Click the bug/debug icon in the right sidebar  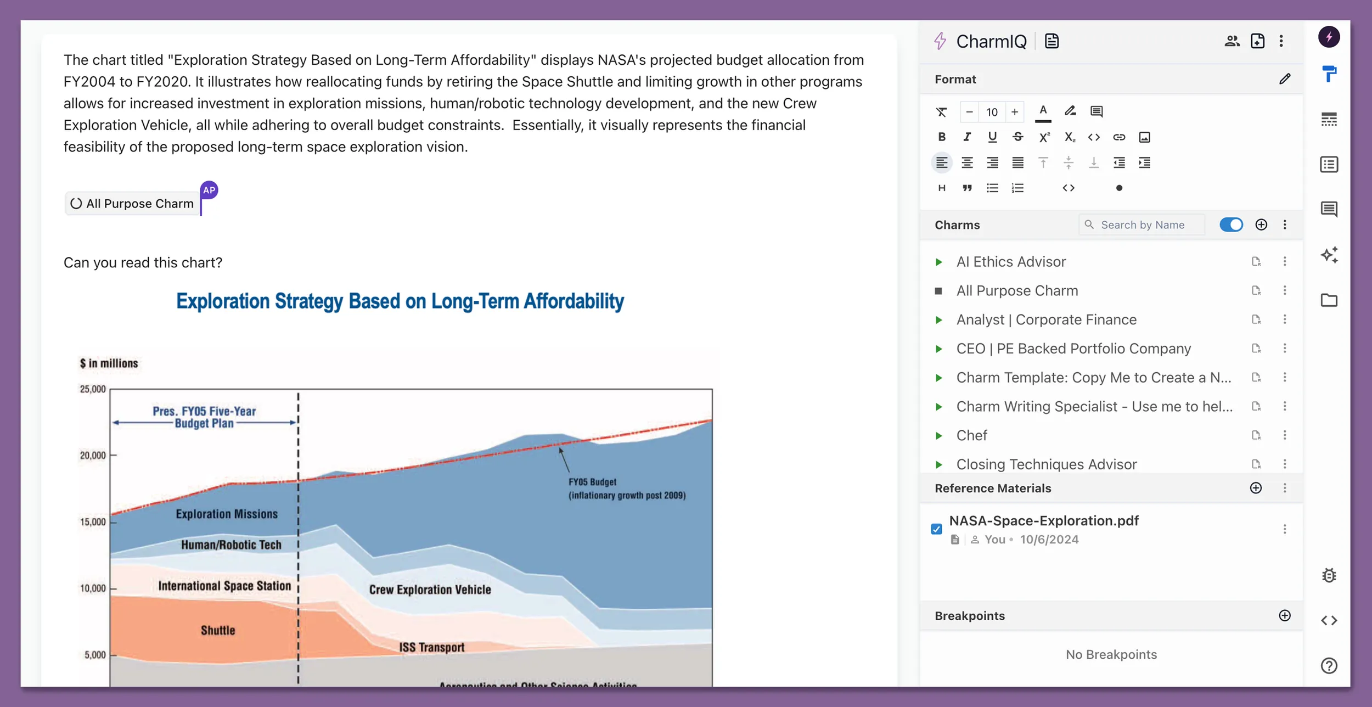pos(1329,575)
